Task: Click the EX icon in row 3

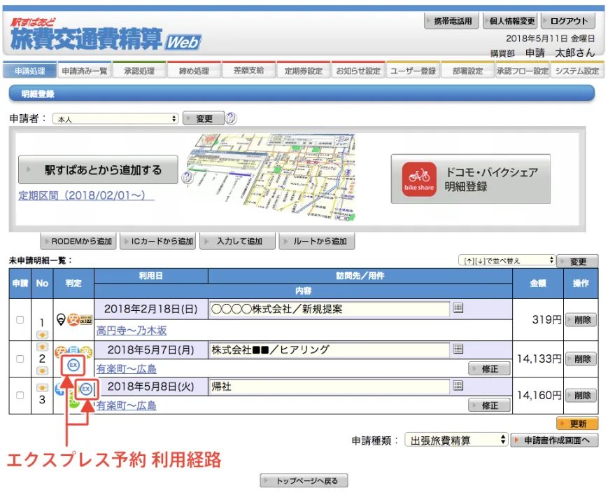Action: point(86,389)
